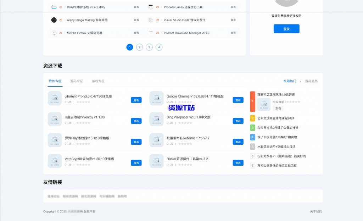Open the uTorrent Pro item thumbnail icon
Screen dimensions: 363x221
point(55,98)
